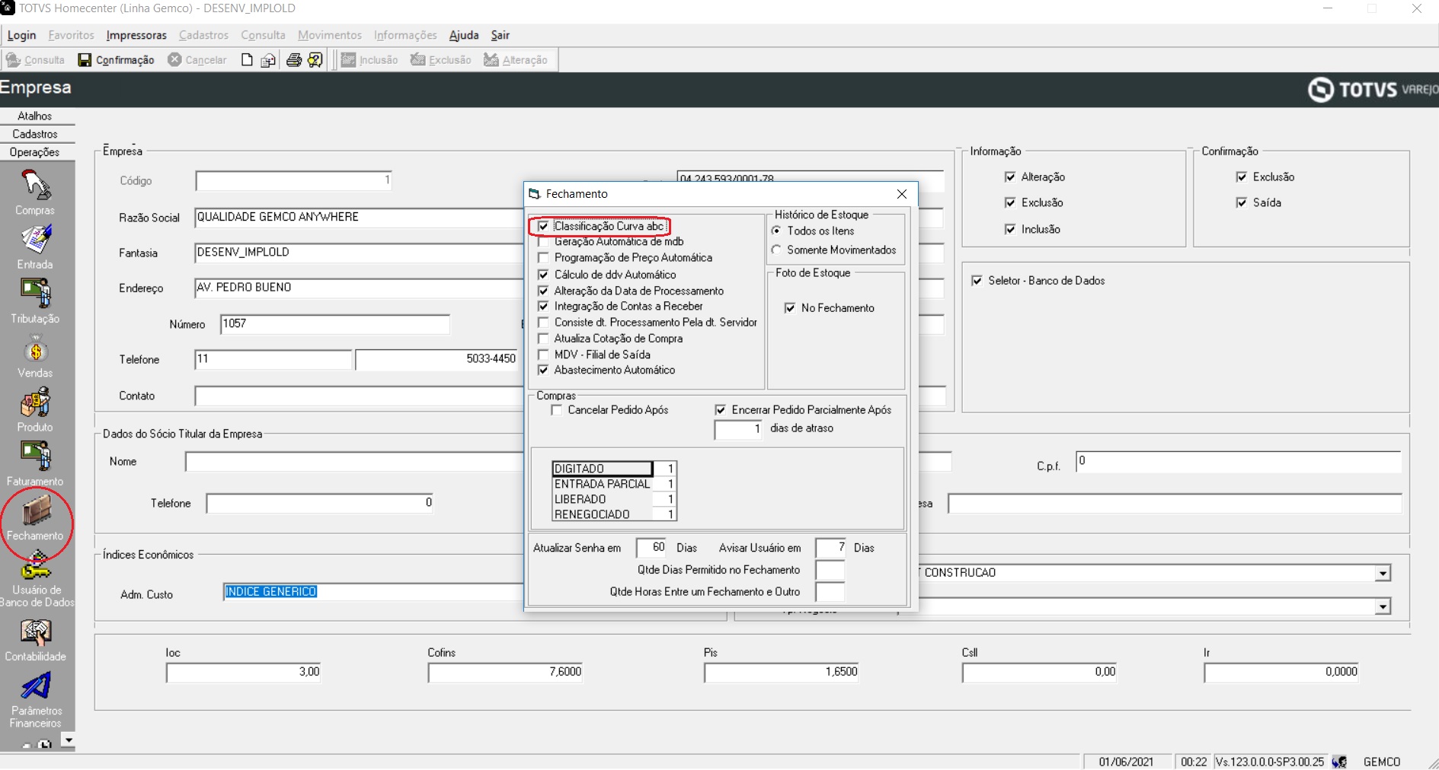Open the Favoritos menu
Screen dimensions: 1439x770
pos(71,35)
